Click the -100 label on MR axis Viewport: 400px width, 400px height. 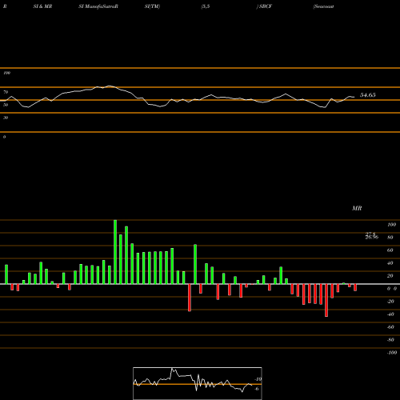tap(392, 353)
